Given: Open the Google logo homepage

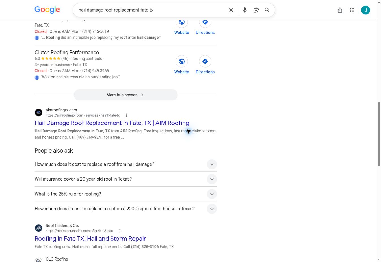Looking at the screenshot, I should [47, 10].
